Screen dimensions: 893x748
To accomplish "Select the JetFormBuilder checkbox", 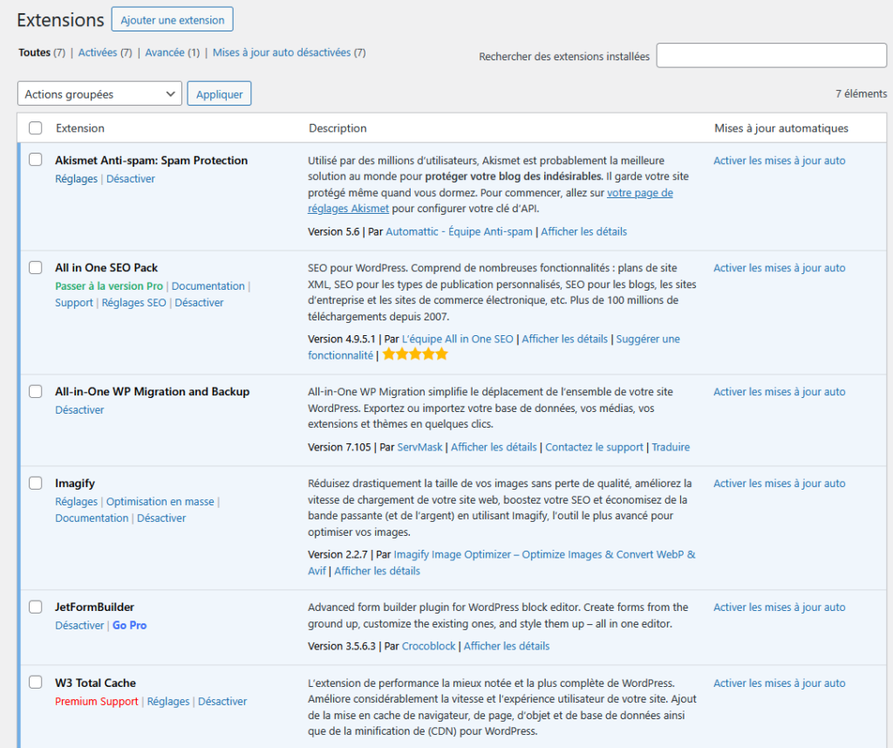I will point(35,607).
